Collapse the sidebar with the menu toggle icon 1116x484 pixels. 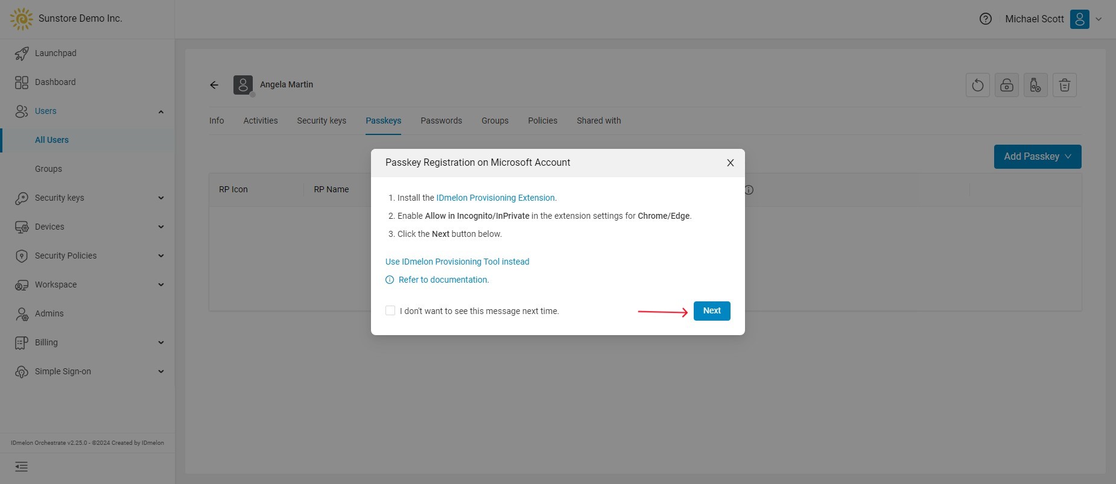(x=22, y=467)
